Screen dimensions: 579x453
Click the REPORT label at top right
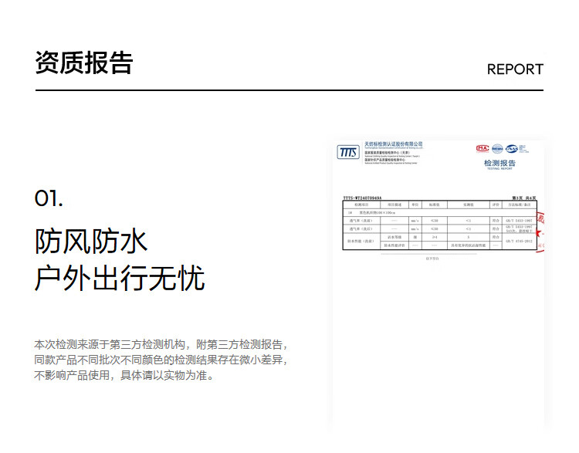pos(515,69)
